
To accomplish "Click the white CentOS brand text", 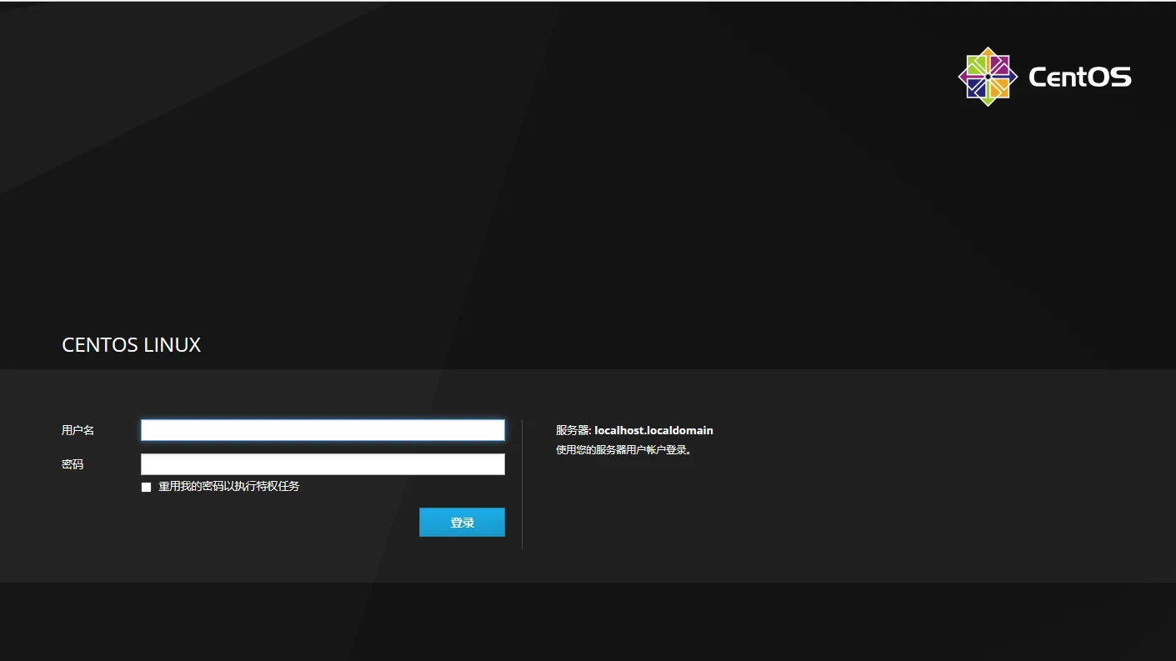I will 1080,78.
